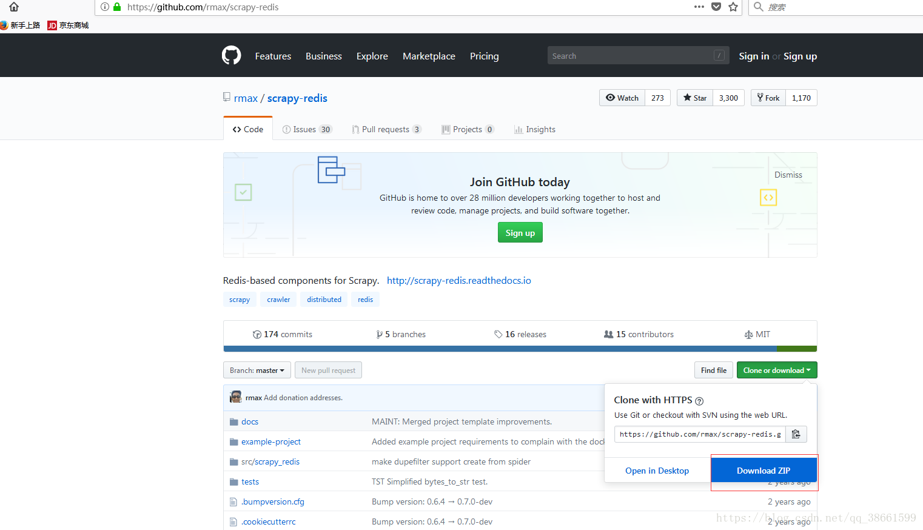The image size is (923, 530).
Task: Click the GitHub octocat logo
Action: tap(231, 56)
